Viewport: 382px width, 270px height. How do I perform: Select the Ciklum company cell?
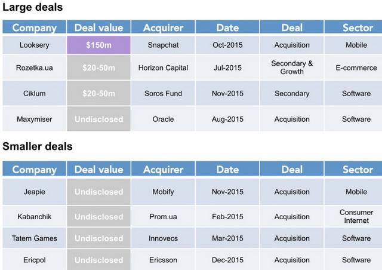pyautogui.click(x=34, y=94)
